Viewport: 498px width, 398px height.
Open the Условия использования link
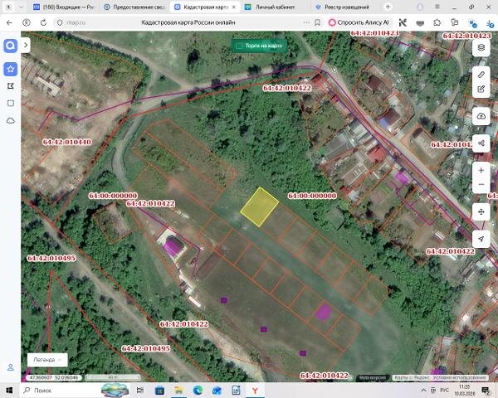[x=460, y=378]
